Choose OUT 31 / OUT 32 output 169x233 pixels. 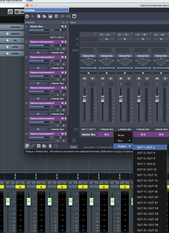click(150, 231)
